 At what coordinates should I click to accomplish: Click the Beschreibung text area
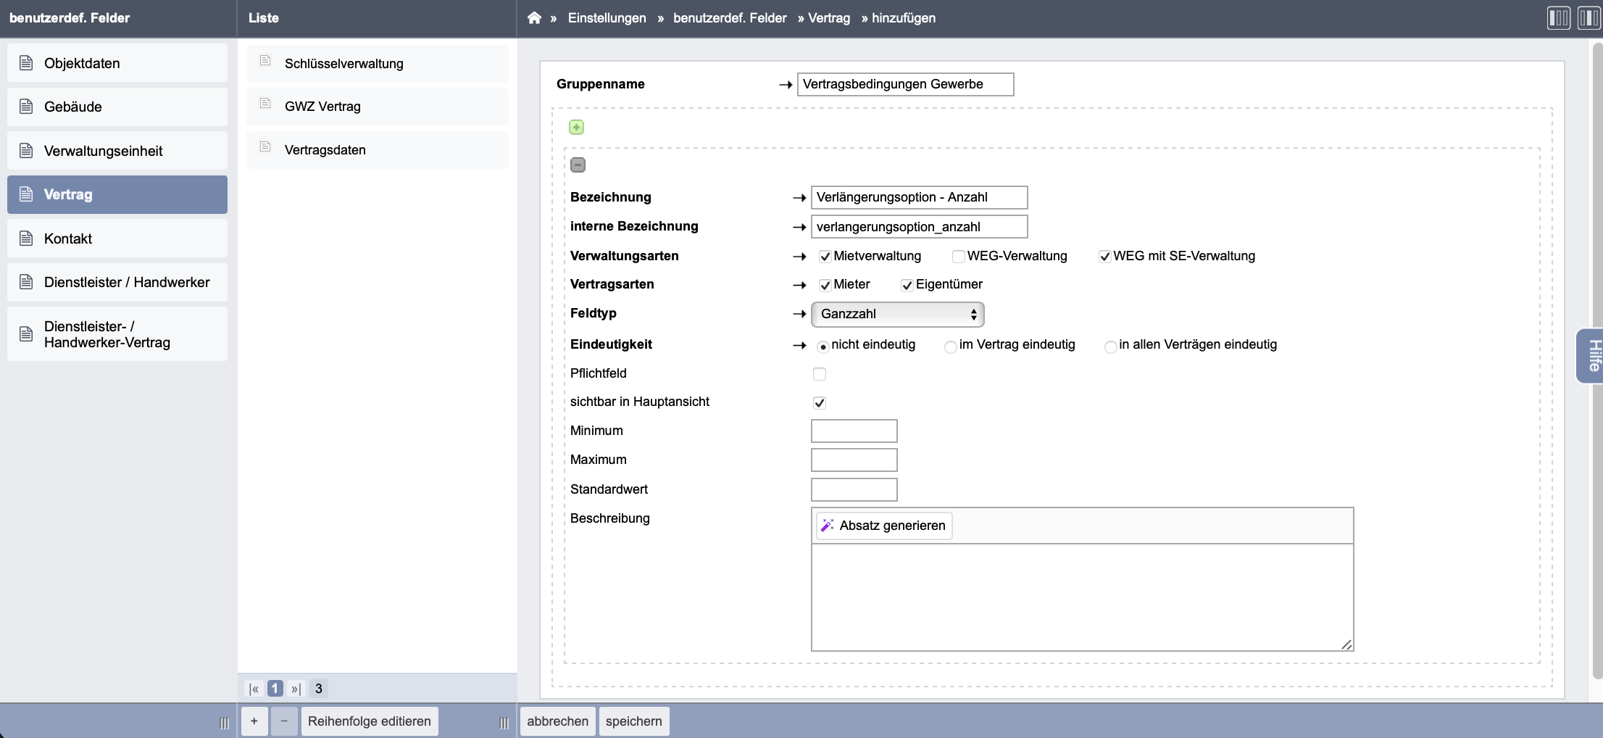(x=1082, y=597)
